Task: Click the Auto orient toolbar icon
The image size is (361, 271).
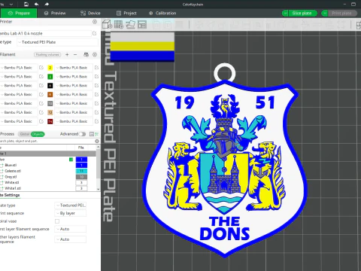Action: pyautogui.click(x=130, y=25)
